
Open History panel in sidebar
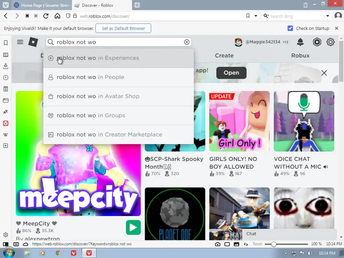(x=6, y=78)
